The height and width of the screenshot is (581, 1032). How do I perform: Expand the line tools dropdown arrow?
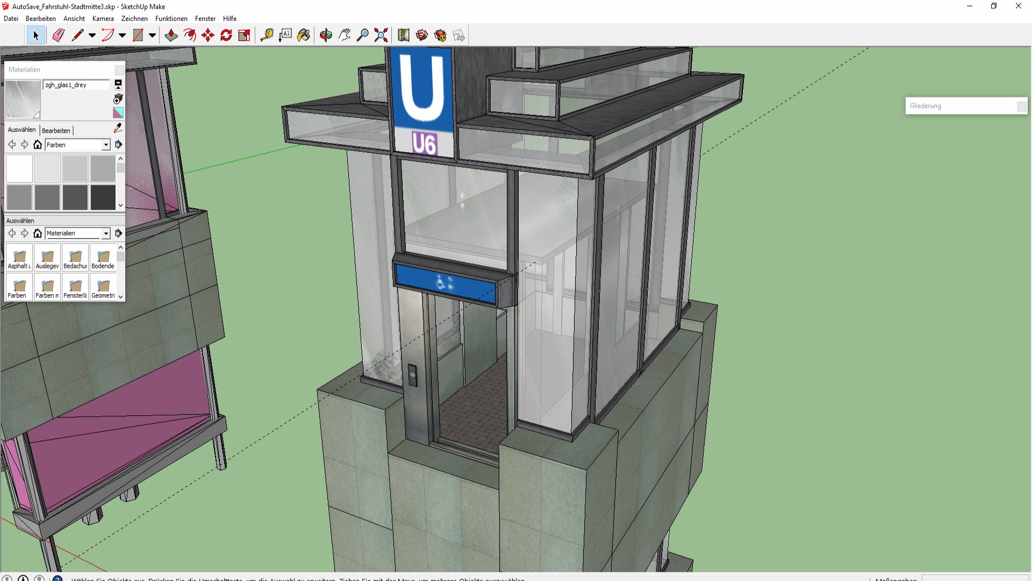point(92,36)
